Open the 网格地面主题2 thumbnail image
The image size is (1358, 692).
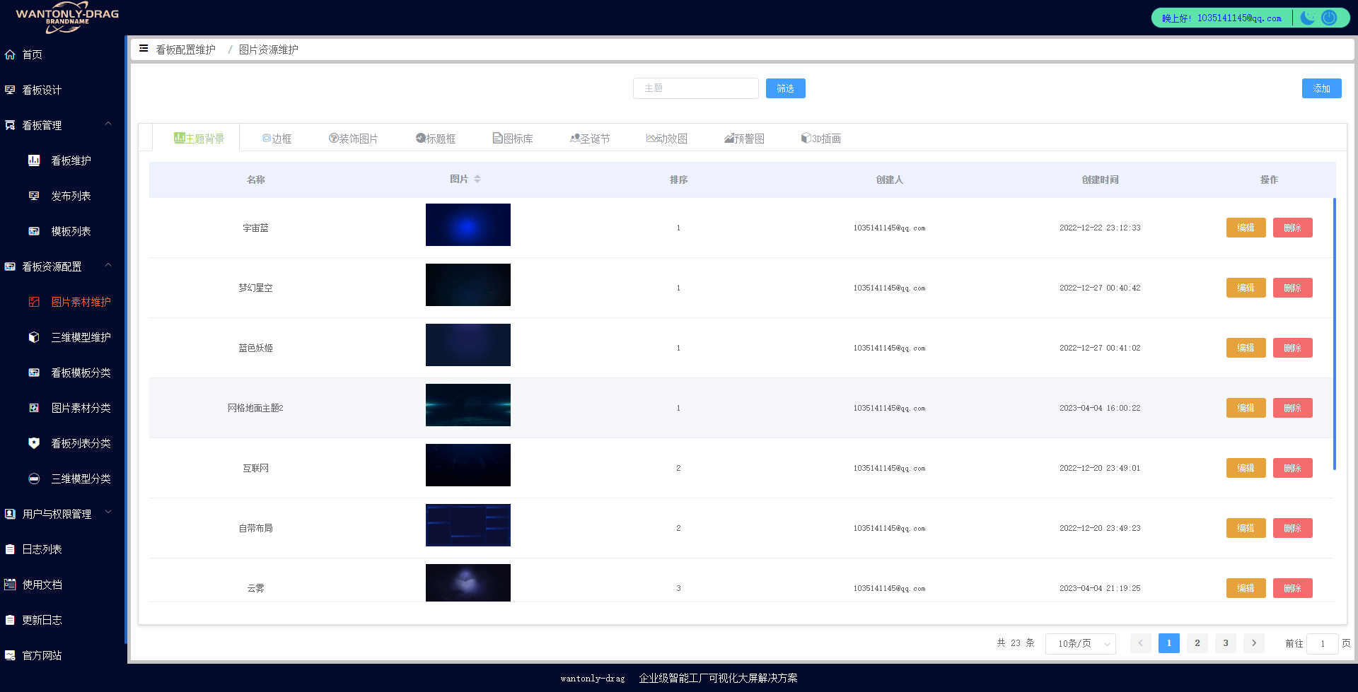468,405
